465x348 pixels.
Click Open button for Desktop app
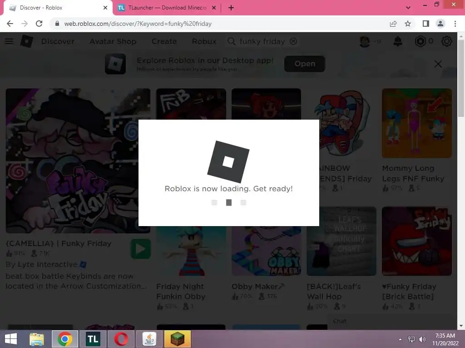[305, 63]
